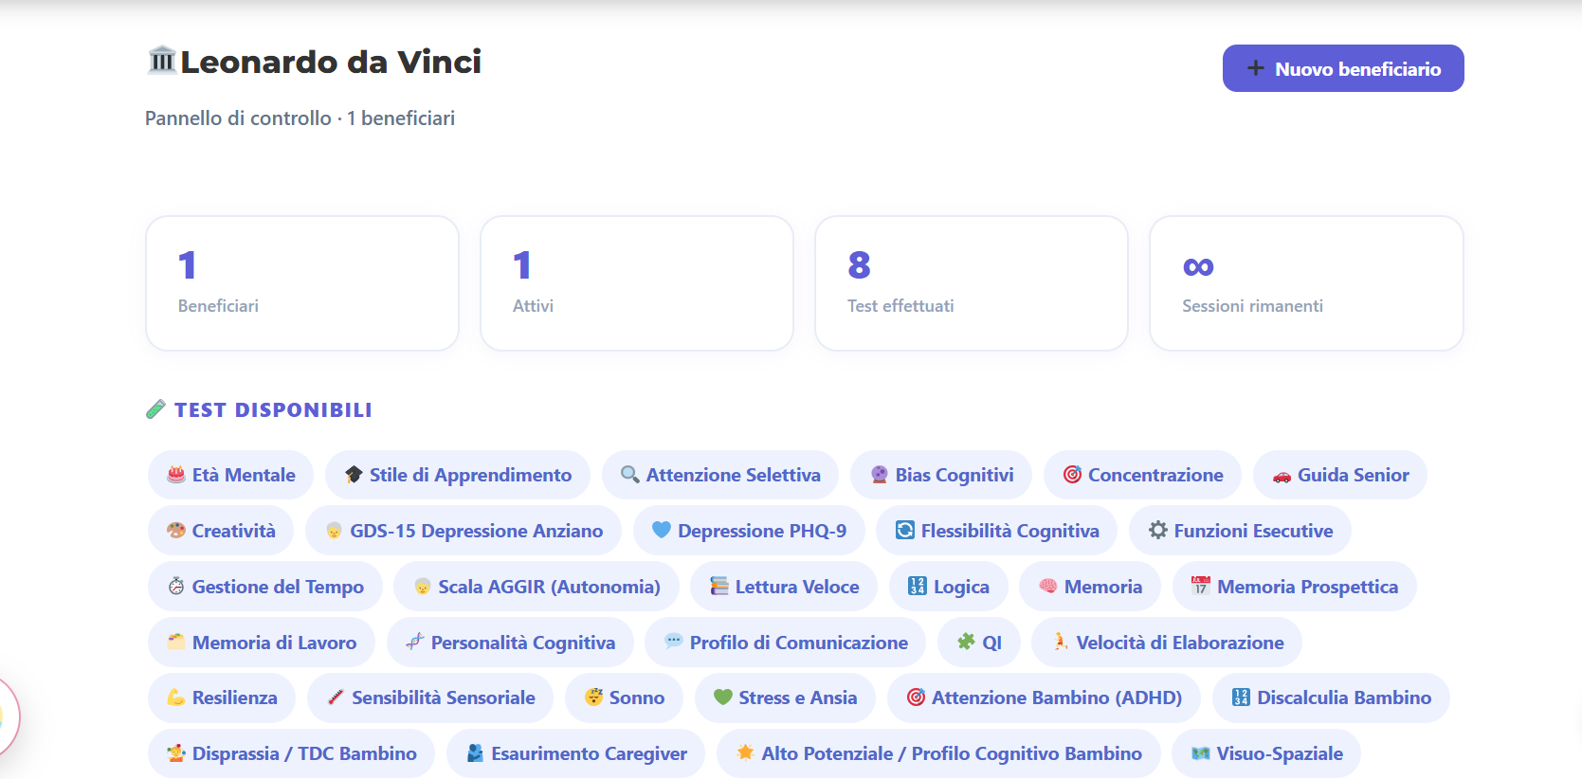The height and width of the screenshot is (779, 1582).
Task: Open the Flessibilità Cognitiva test
Action: point(997,531)
